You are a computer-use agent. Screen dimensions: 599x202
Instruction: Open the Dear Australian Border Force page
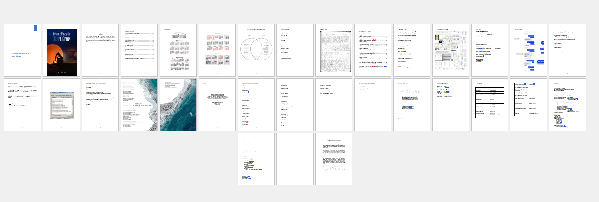tap(139, 105)
